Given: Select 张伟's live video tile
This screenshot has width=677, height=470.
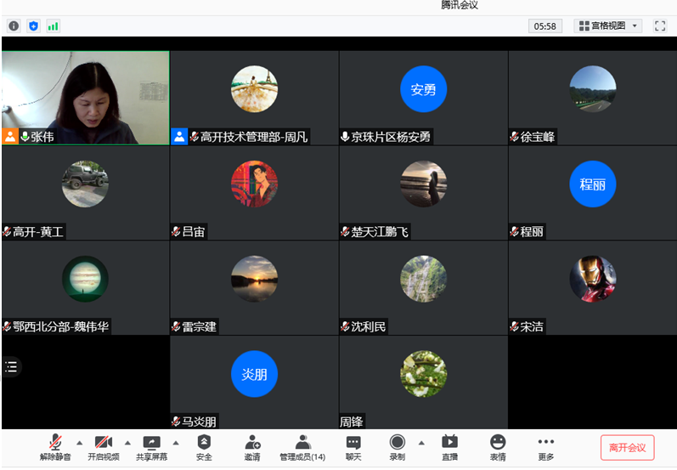Looking at the screenshot, I should pyautogui.click(x=86, y=98).
